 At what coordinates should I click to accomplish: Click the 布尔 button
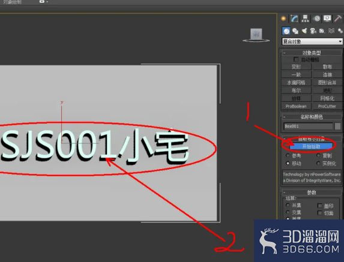click(x=296, y=91)
